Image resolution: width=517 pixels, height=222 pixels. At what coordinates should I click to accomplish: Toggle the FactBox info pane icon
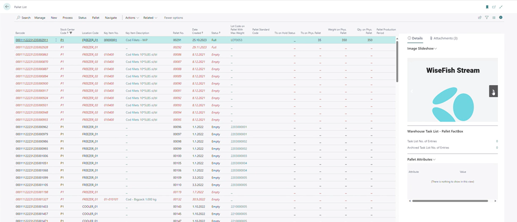[x=501, y=18]
